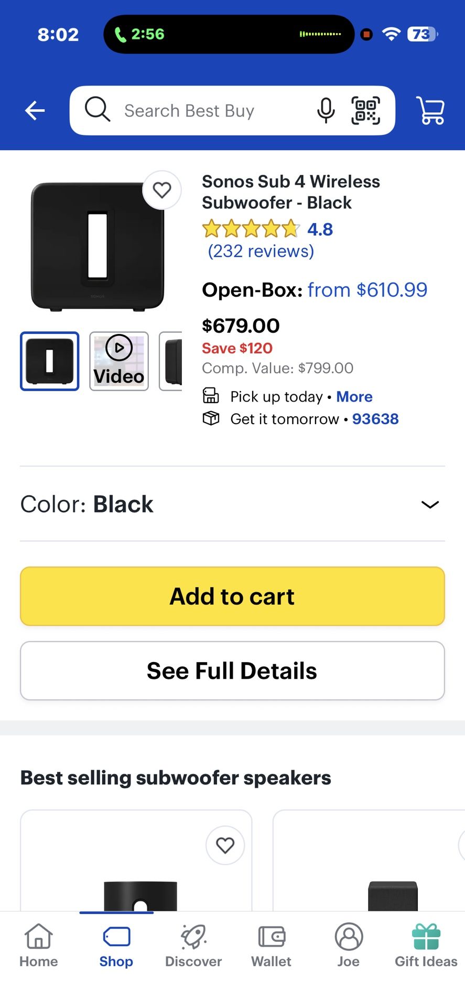Viewport: 465px width, 1008px height.
Task: Tap More pickup options link
Action: 354,397
